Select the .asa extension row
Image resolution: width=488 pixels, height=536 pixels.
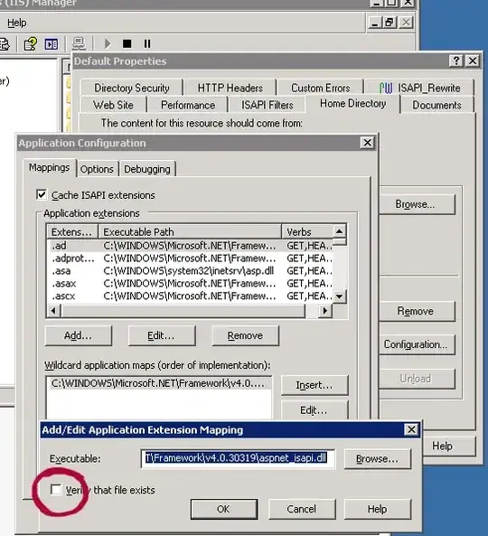(192, 271)
